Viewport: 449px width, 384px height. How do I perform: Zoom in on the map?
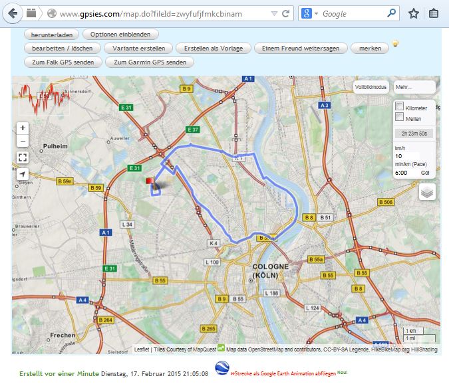tap(23, 128)
